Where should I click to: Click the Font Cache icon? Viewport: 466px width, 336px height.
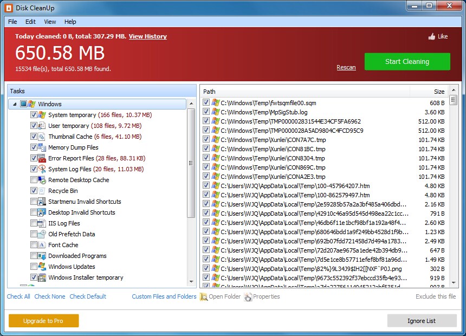coord(42,245)
